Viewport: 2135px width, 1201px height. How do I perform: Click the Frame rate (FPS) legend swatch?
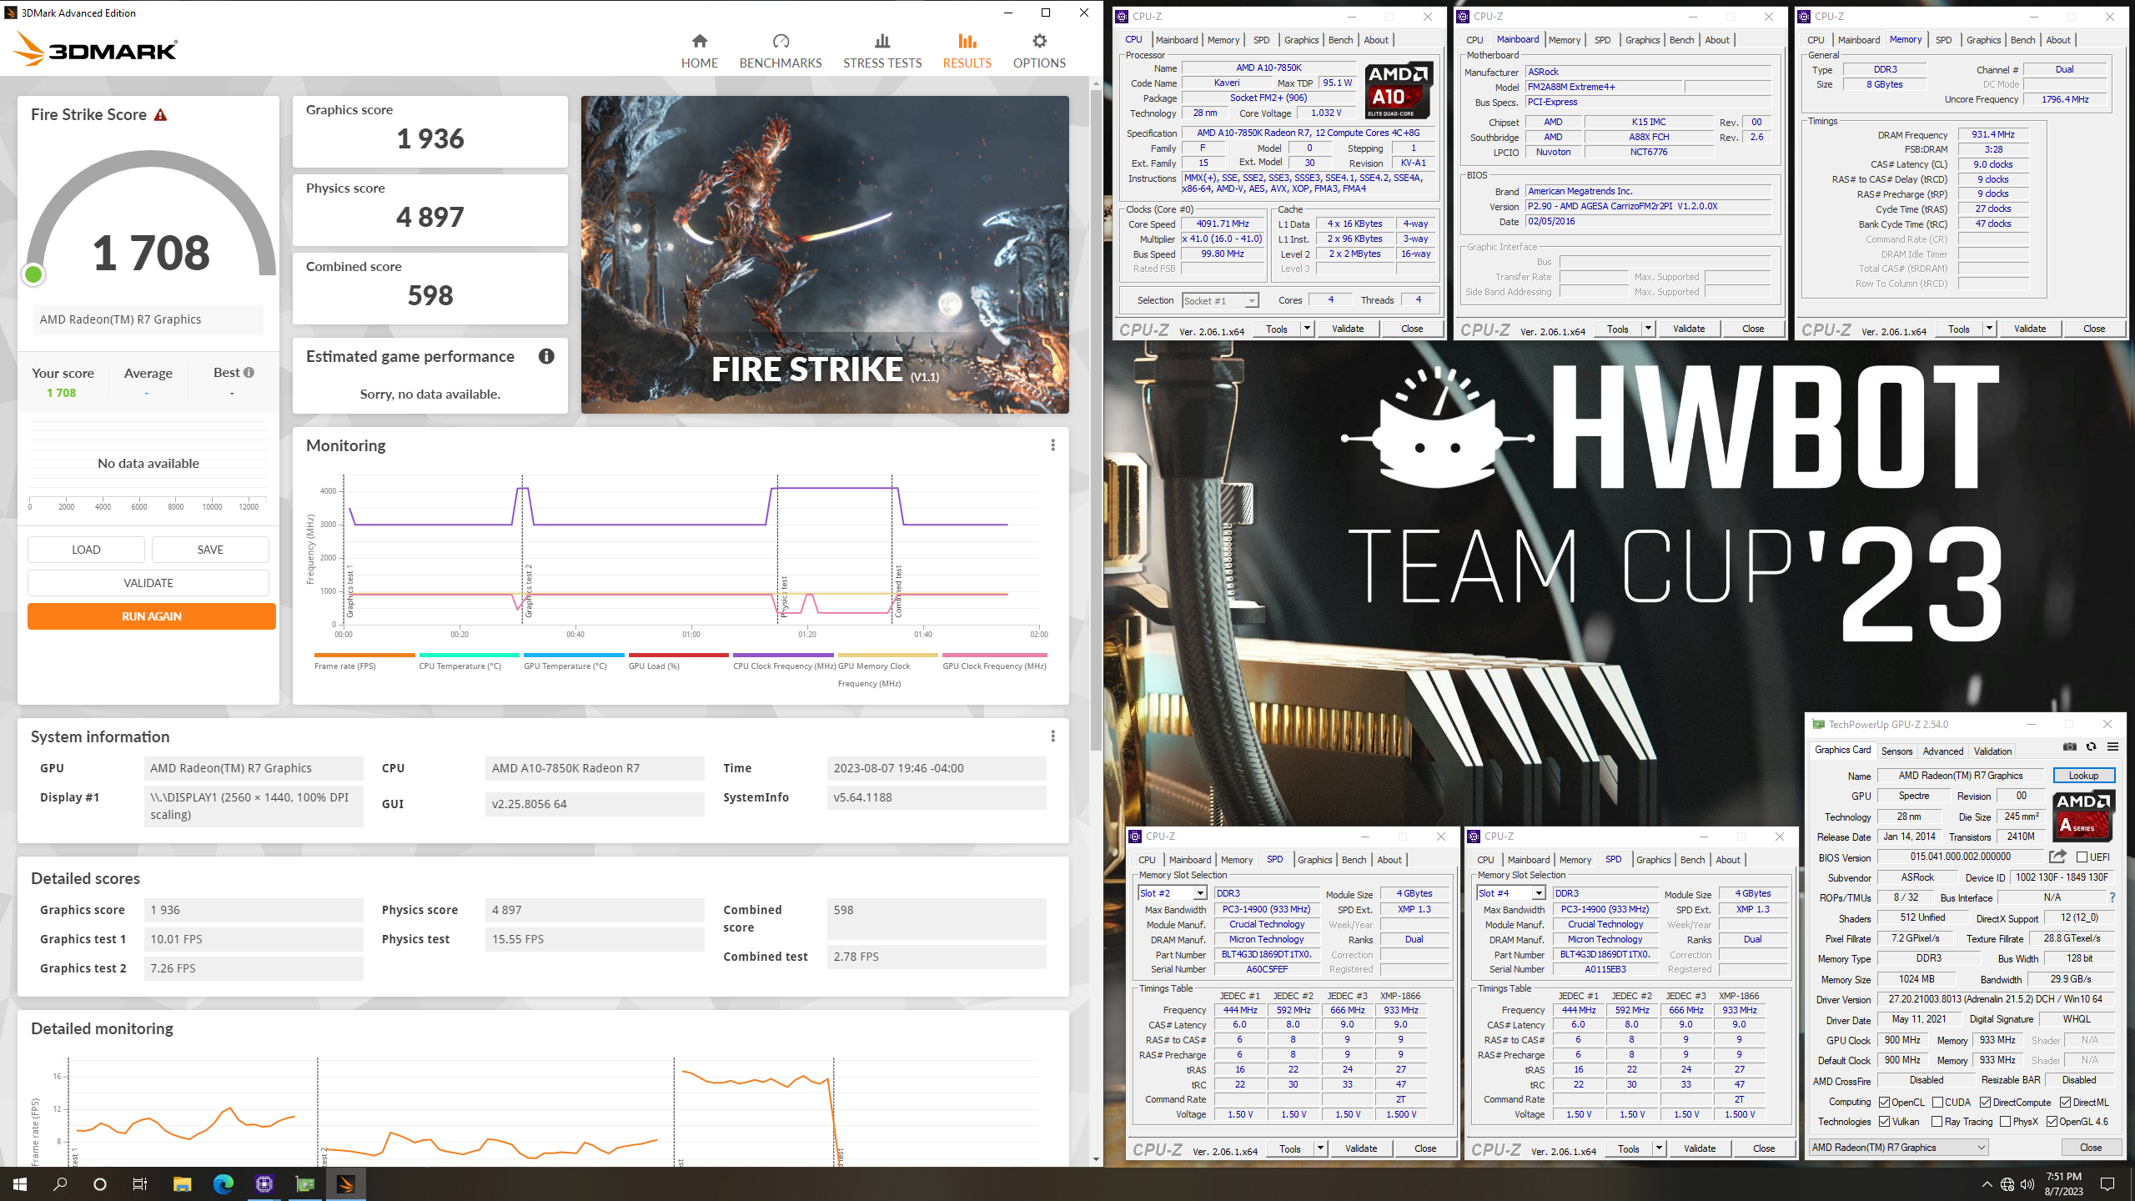click(364, 655)
